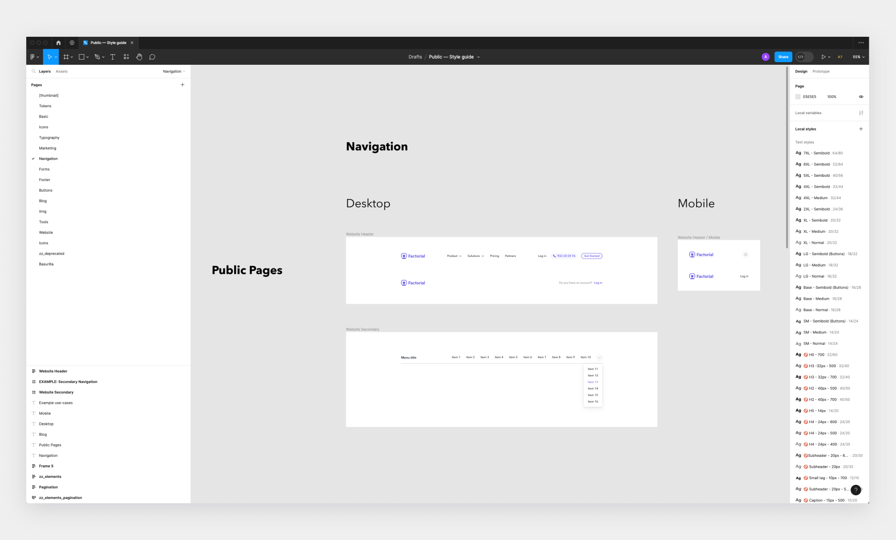
Task: Select the Website Header layer
Action: (53, 371)
